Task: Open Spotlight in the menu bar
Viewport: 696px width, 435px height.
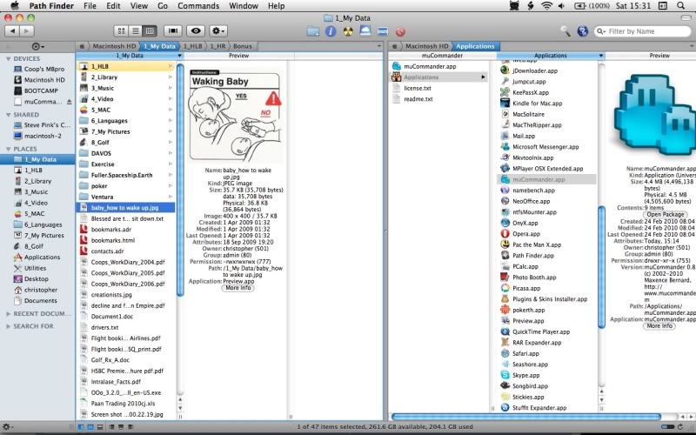Action: point(680,6)
